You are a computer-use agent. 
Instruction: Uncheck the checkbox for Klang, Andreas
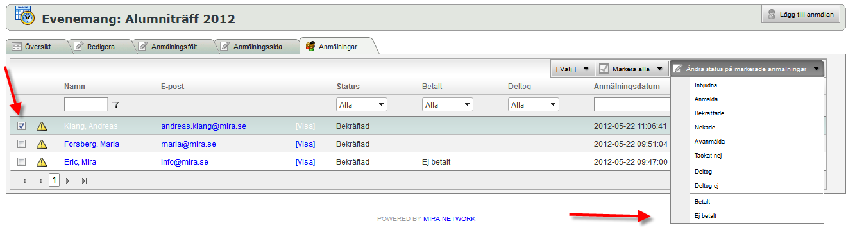coord(22,126)
